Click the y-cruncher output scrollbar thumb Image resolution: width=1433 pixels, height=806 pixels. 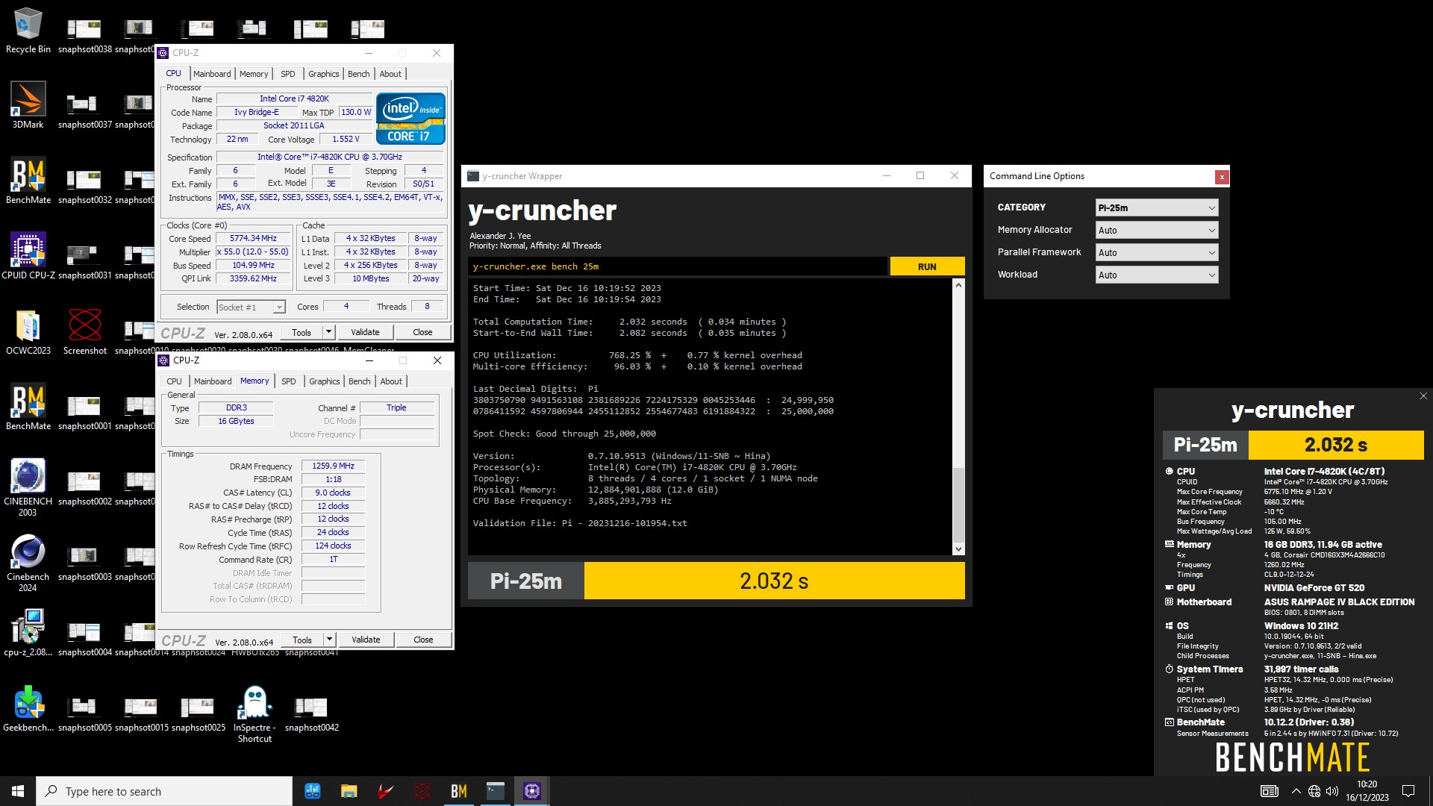pos(959,504)
